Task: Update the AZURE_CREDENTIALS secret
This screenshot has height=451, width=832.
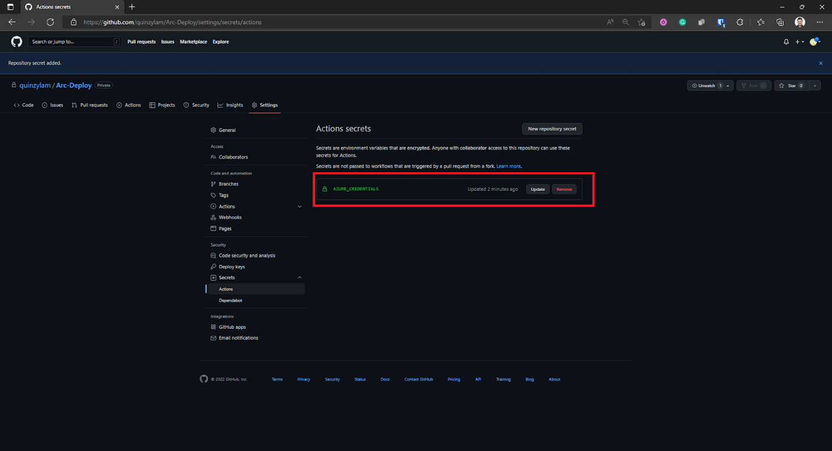Action: point(538,189)
